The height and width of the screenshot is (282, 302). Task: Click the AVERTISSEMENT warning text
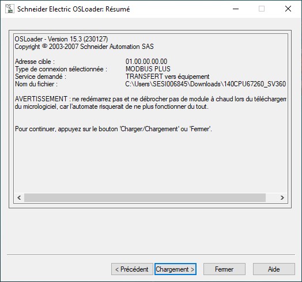150,102
